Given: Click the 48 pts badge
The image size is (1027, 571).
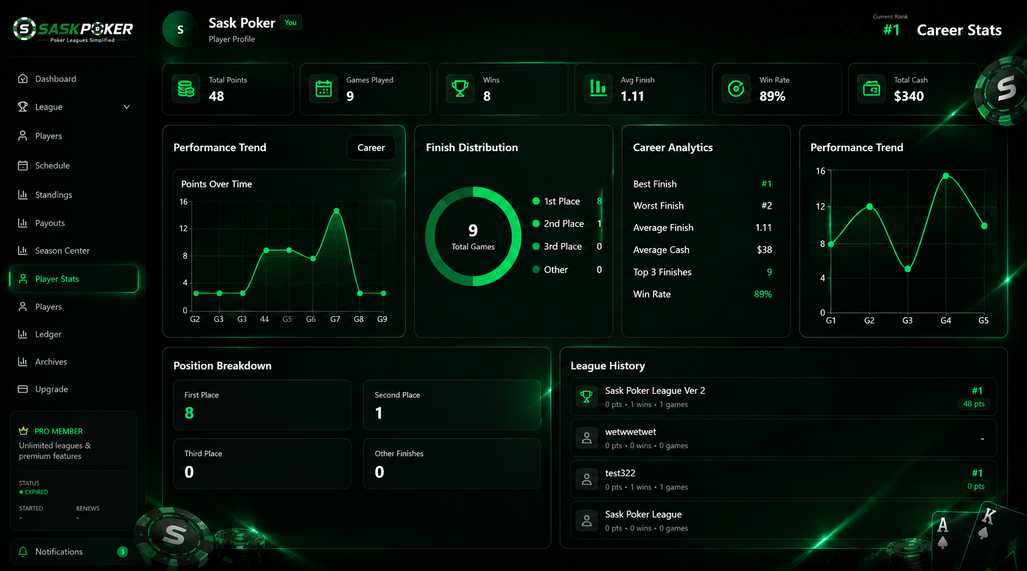Looking at the screenshot, I should click(x=974, y=404).
